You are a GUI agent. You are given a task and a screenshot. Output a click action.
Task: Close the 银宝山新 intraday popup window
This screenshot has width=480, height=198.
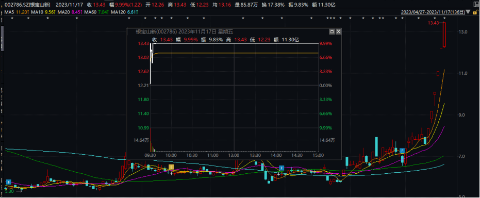(338, 31)
